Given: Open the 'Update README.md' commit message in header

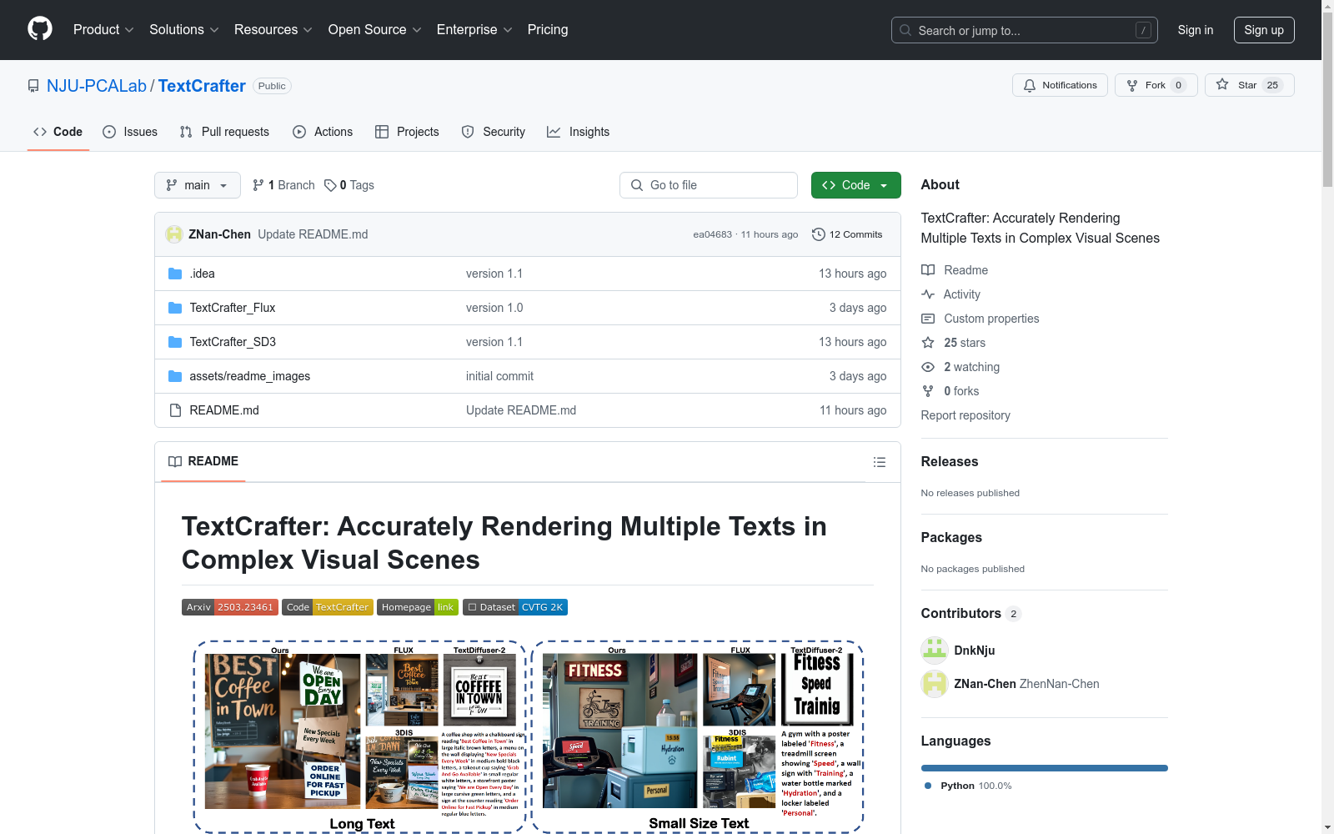Looking at the screenshot, I should 313,234.
